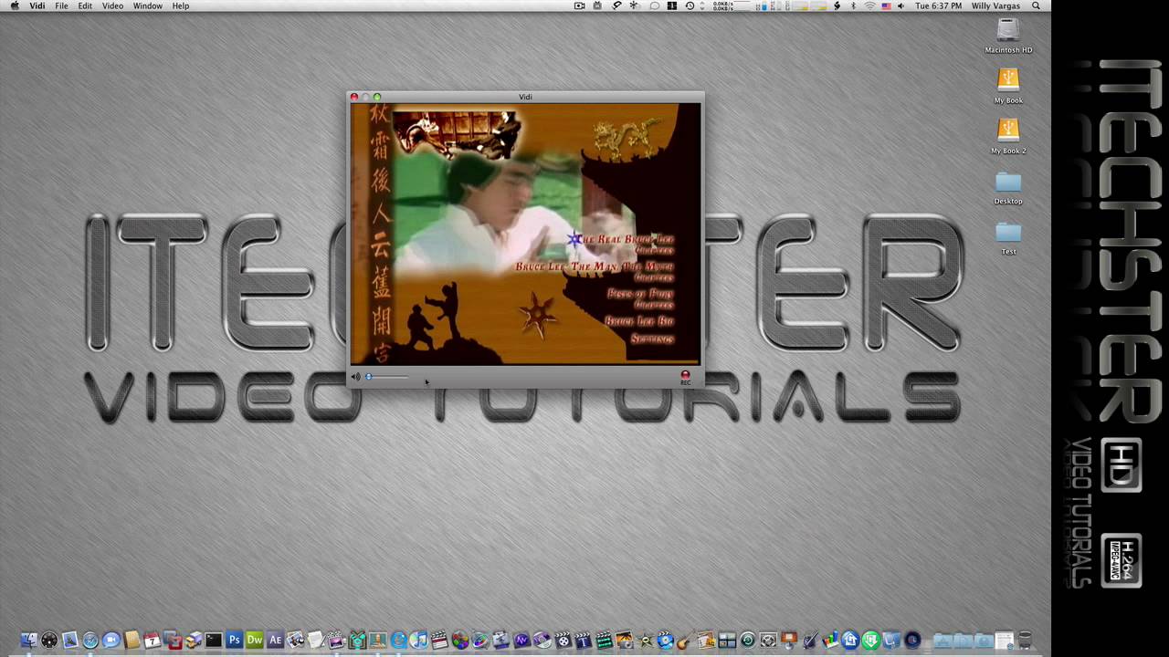
Task: Select 'Settings' in the DVD menu
Action: (652, 339)
